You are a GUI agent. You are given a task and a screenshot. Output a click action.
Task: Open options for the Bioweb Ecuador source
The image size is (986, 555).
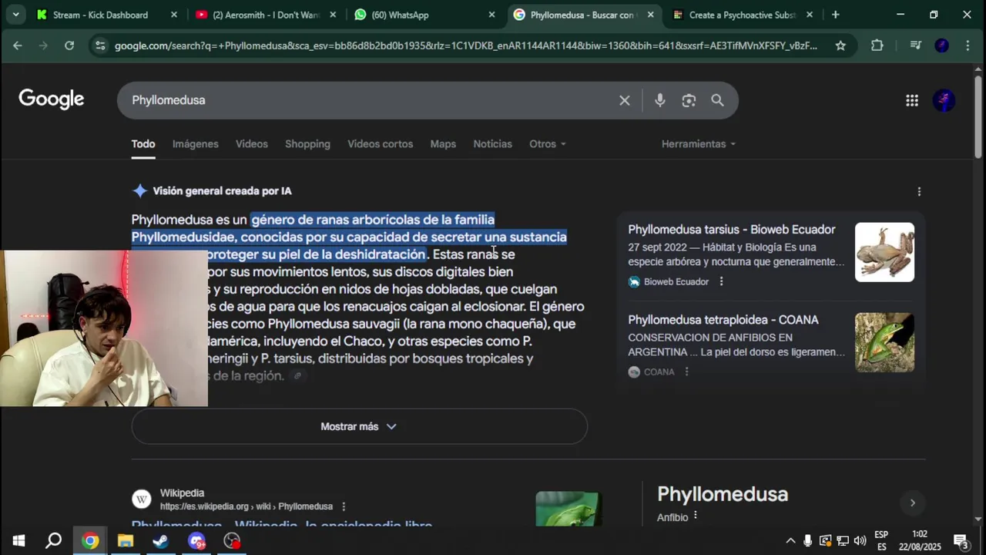pyautogui.click(x=721, y=281)
